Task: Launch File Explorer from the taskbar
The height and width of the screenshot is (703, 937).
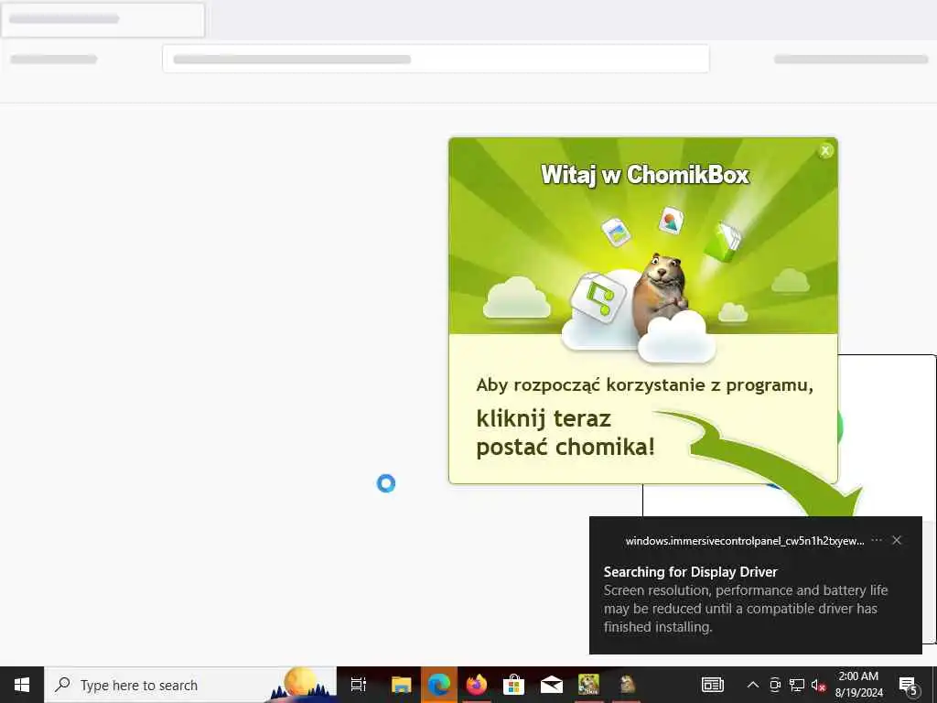Action: pyautogui.click(x=401, y=685)
